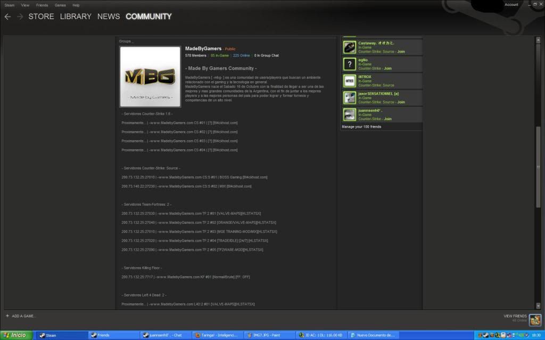Click the system tray clock
The image size is (545, 340).
(x=536, y=335)
